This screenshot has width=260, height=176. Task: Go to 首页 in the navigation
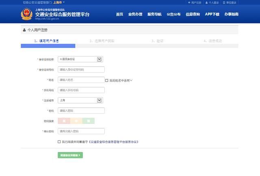[x=119, y=14]
